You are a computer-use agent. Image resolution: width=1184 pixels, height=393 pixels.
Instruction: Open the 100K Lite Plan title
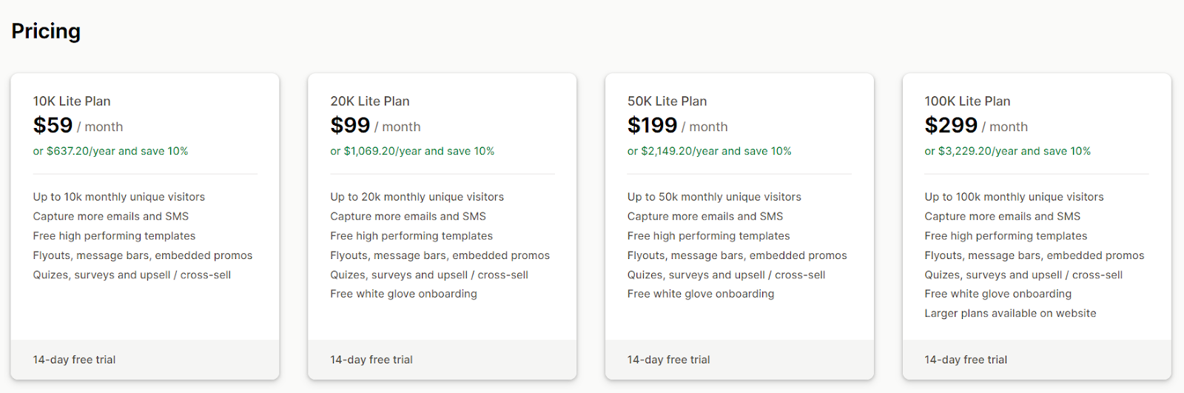pos(966,101)
